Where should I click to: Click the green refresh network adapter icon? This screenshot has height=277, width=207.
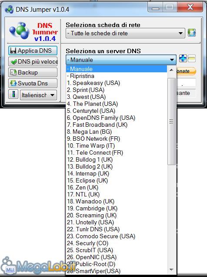coord(191,33)
